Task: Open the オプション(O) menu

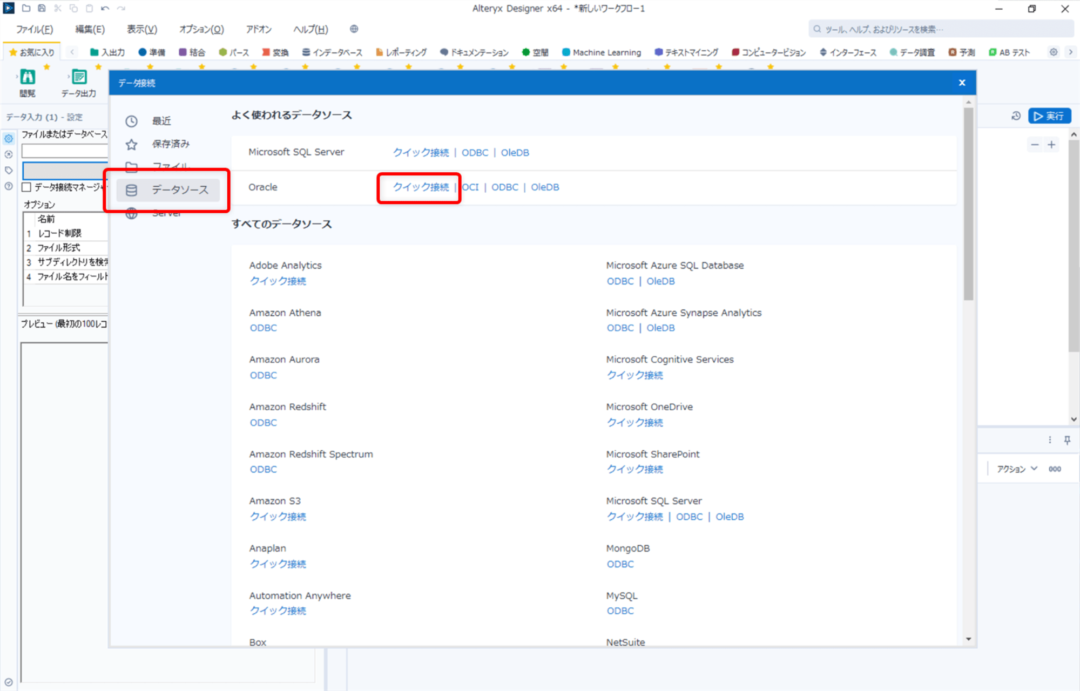Action: [x=201, y=29]
